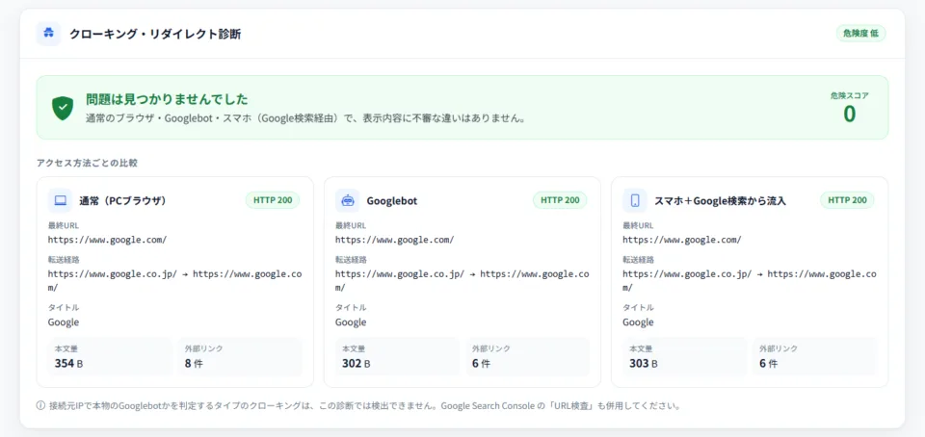The width and height of the screenshot is (925, 437).
Task: Click the risk score value 0
Action: point(849,114)
